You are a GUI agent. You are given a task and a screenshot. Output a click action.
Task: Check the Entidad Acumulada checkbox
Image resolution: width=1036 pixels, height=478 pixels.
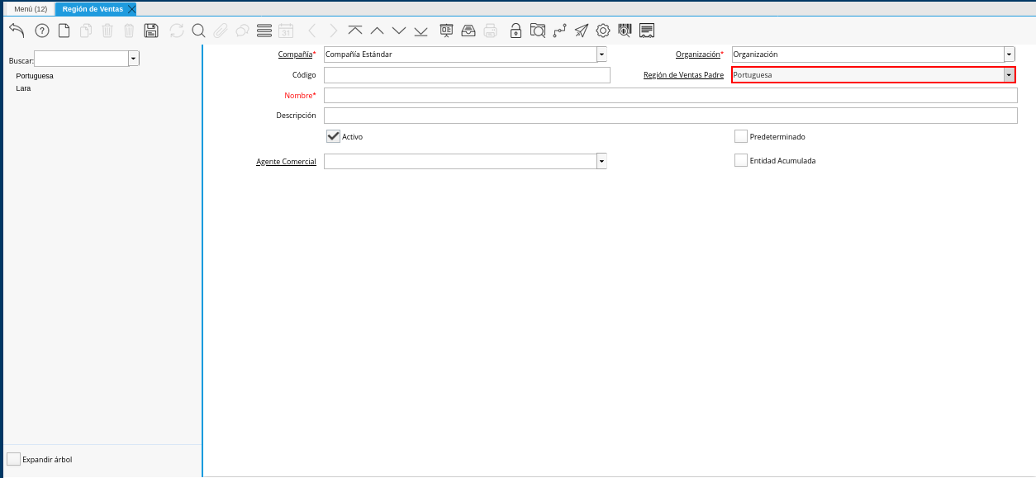[x=741, y=160]
